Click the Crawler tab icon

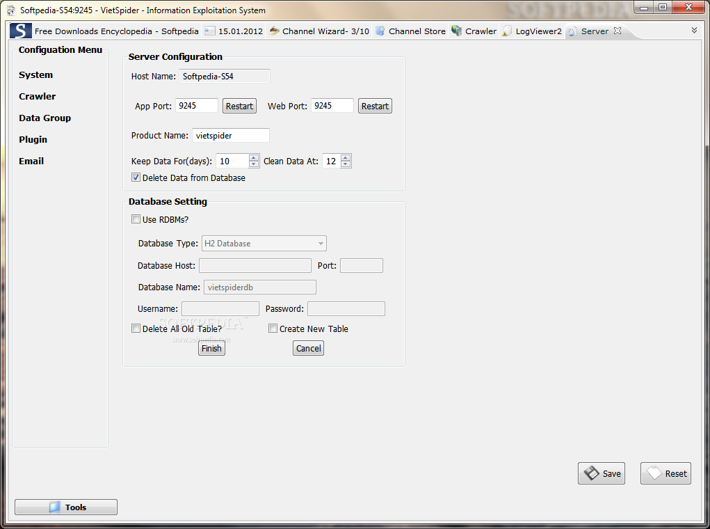click(456, 31)
